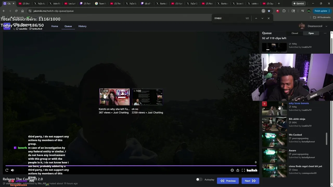Close the find-in-page bar
Image resolution: width=333 pixels, height=187 pixels.
(x=268, y=18)
